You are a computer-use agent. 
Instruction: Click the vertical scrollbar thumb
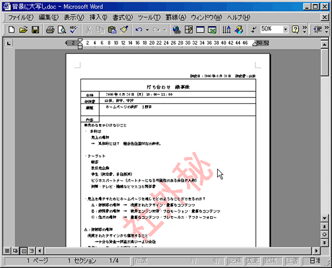click(x=324, y=62)
